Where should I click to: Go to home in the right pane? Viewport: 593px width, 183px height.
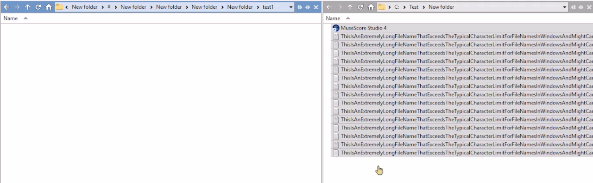[371, 7]
